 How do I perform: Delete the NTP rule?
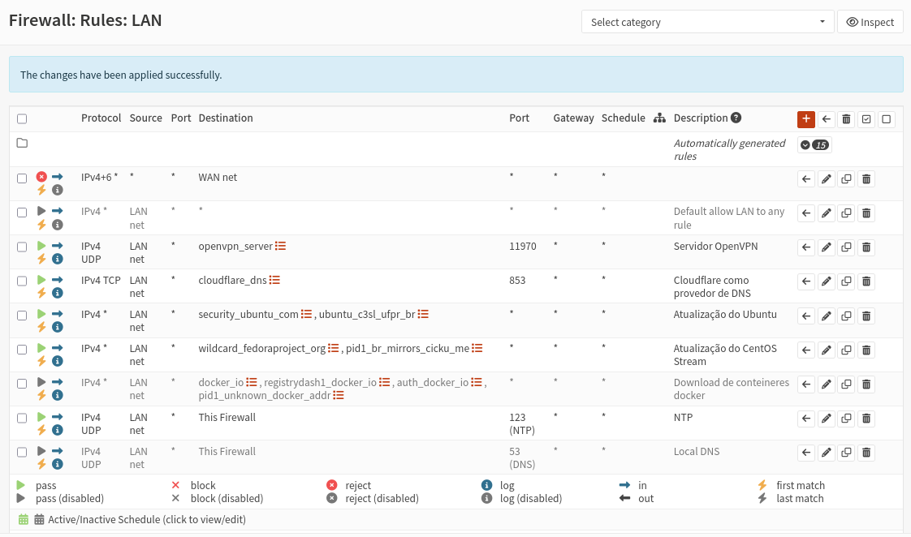(x=866, y=419)
